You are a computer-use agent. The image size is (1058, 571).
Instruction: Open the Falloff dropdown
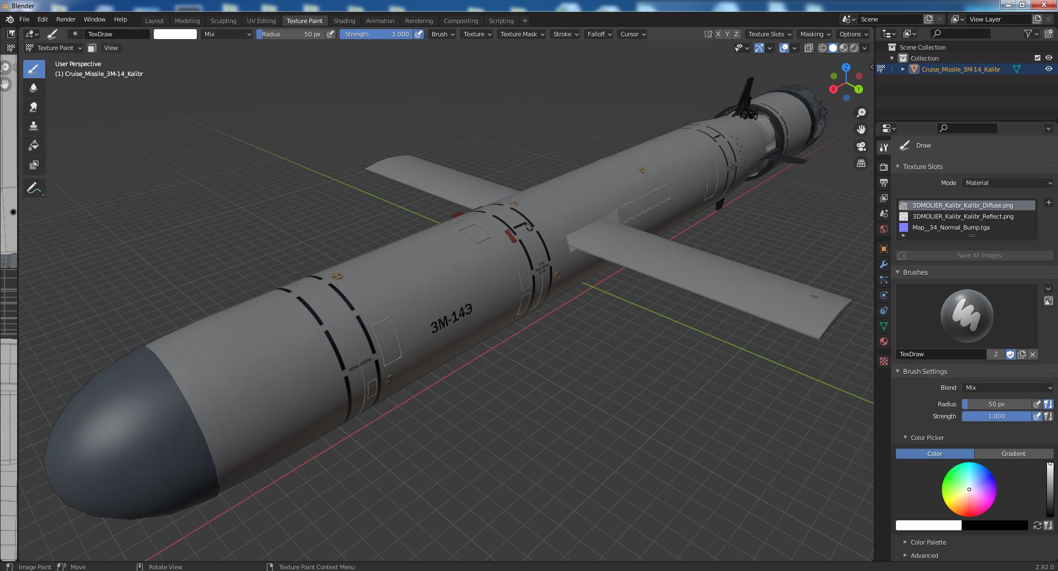click(599, 34)
